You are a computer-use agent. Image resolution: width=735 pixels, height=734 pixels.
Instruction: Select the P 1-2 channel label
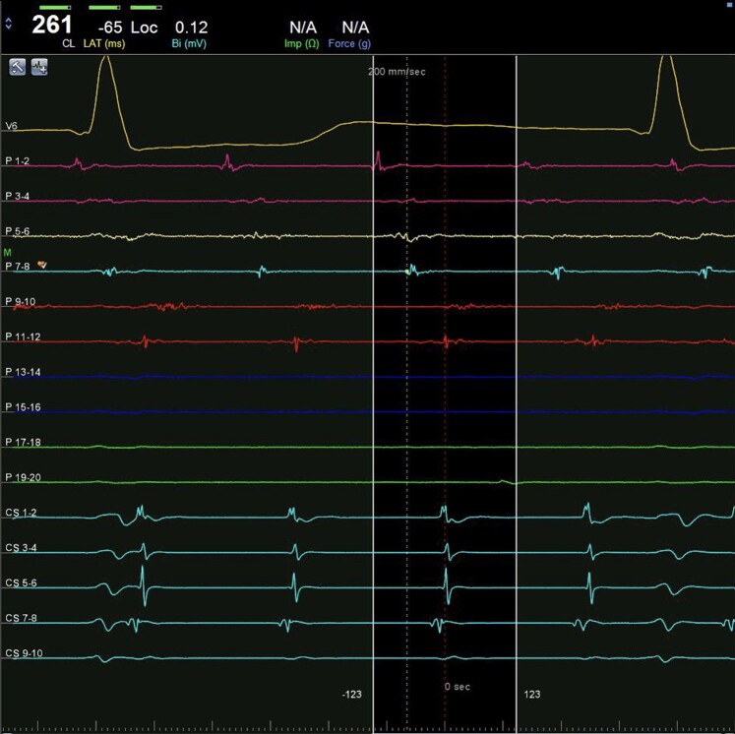point(18,160)
